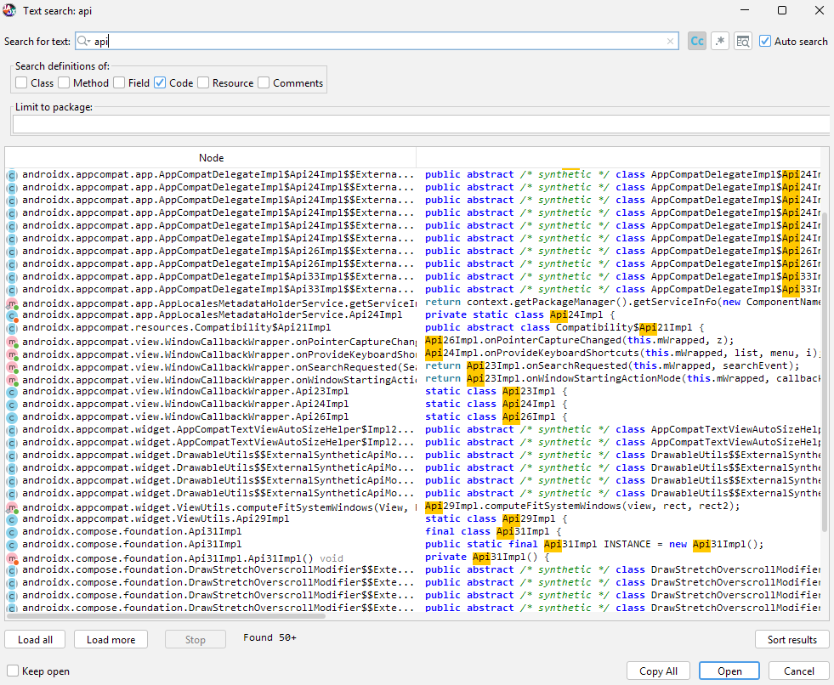Clear search text with the X icon

coord(670,41)
